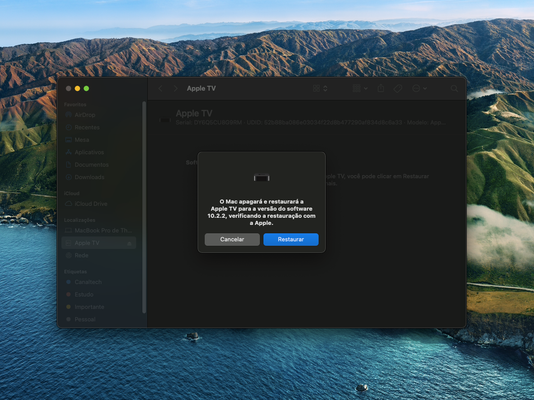Image resolution: width=534 pixels, height=400 pixels.
Task: Open Downloads in the sidebar
Action: (x=99, y=177)
